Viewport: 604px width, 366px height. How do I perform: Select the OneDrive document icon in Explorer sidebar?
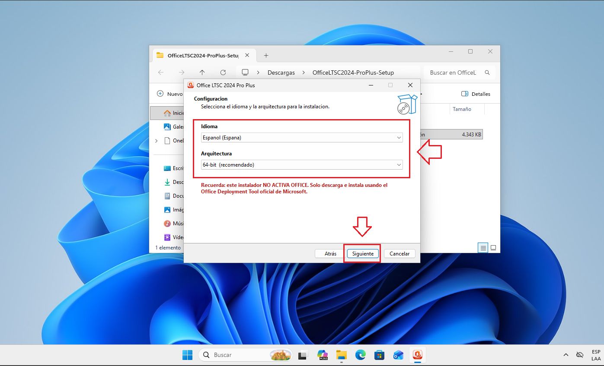tap(167, 140)
